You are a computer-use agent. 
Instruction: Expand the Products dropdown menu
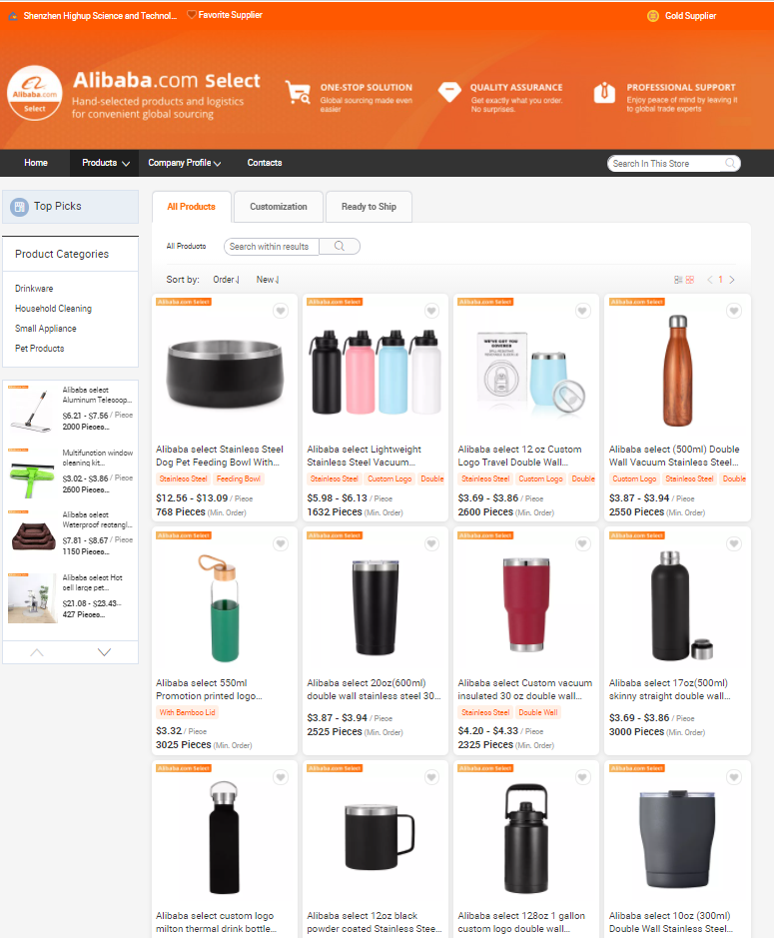[x=106, y=163]
